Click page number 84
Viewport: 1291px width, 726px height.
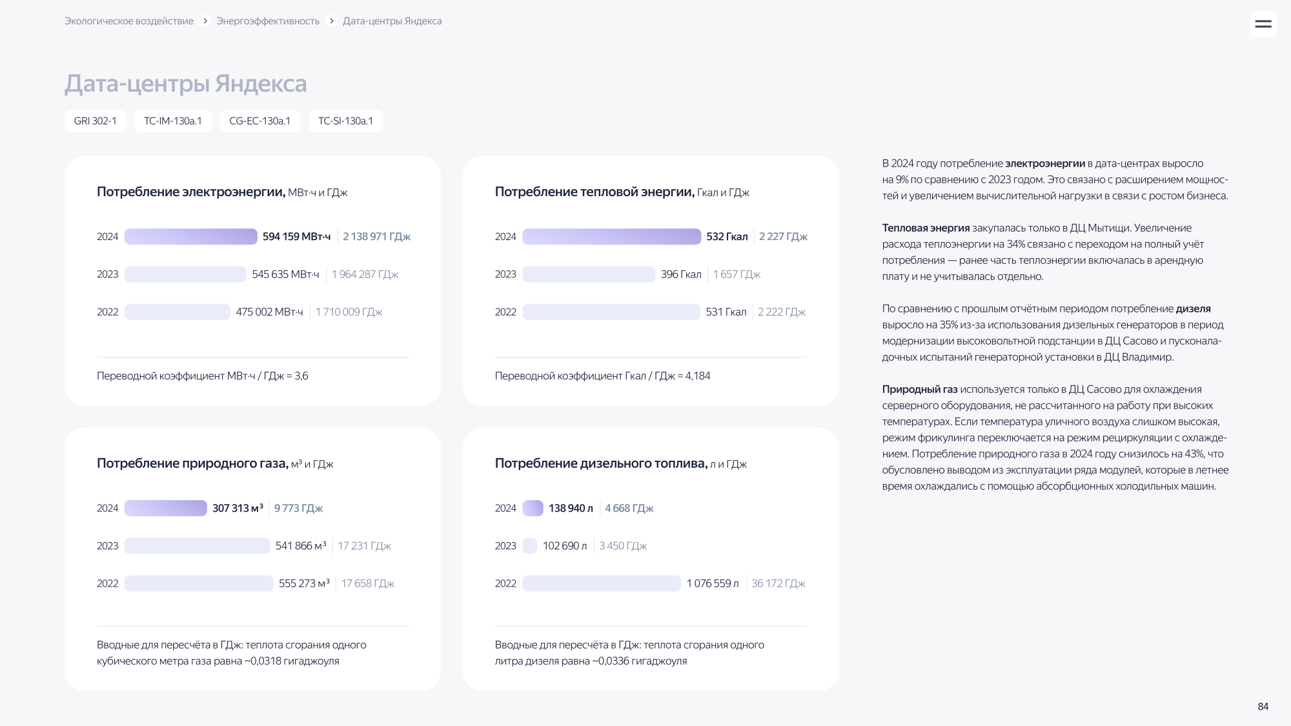[x=1263, y=707]
